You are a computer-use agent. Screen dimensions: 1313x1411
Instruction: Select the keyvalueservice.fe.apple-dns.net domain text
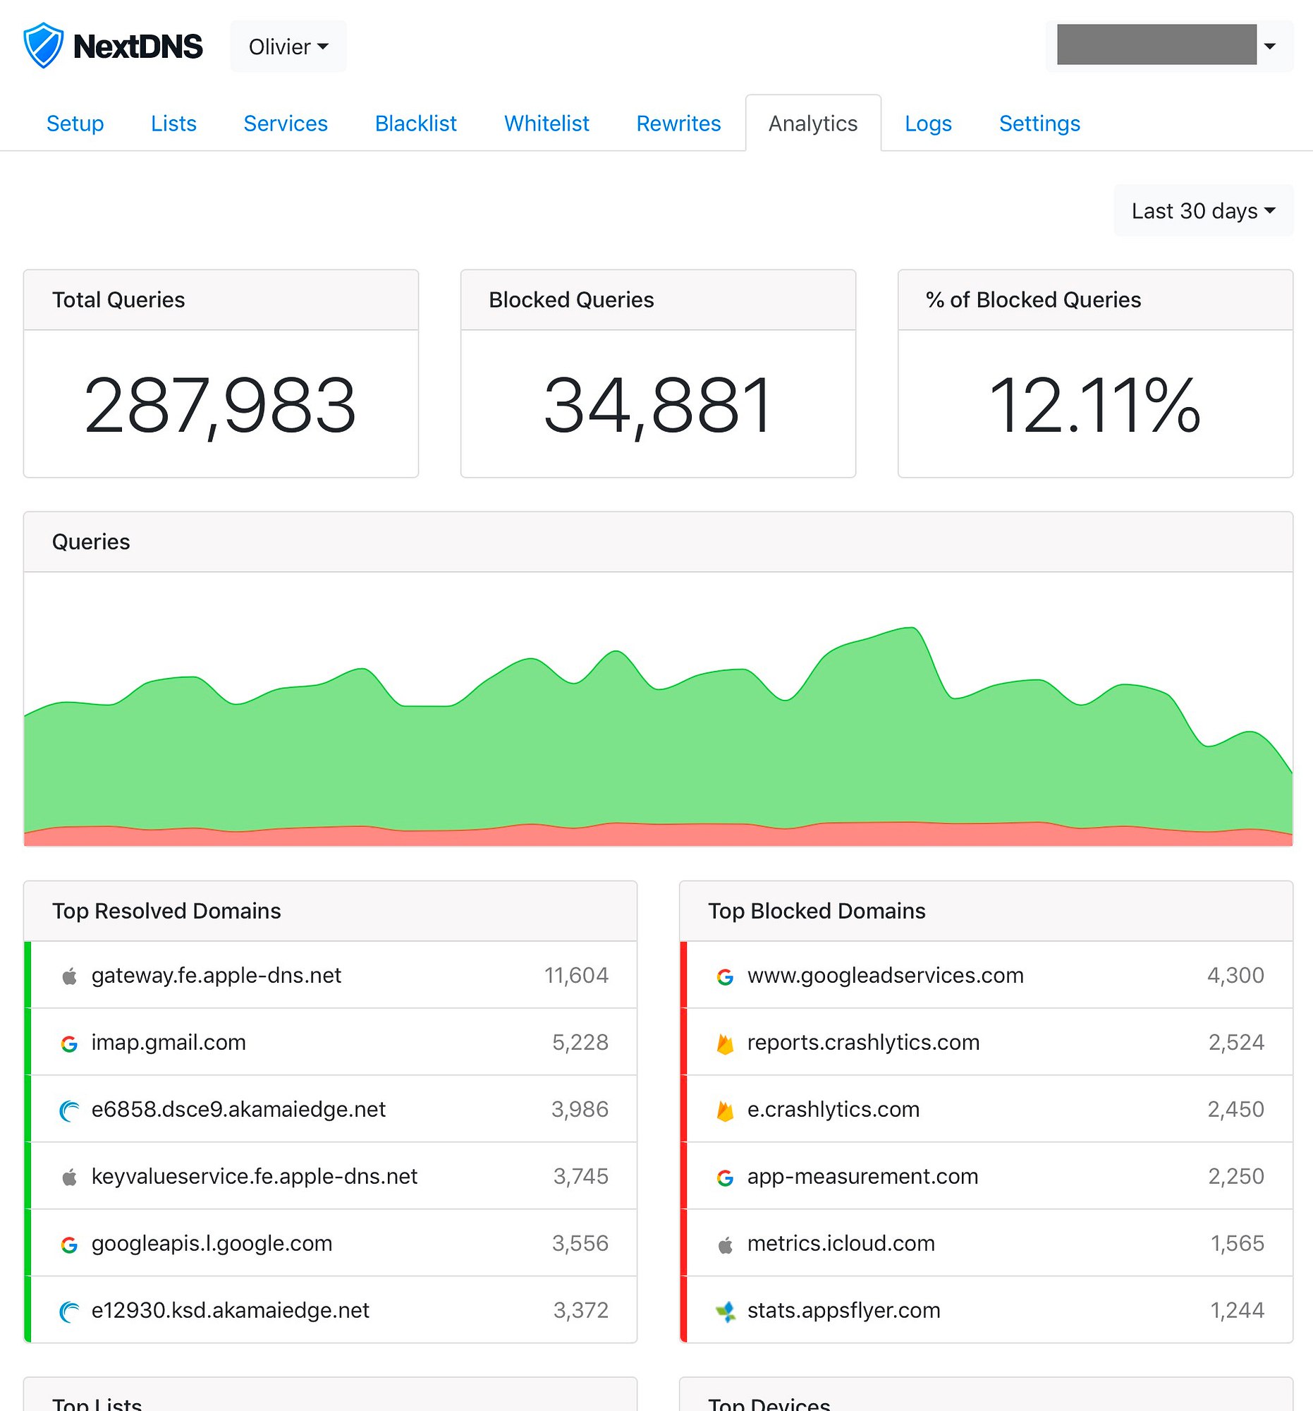click(x=254, y=1177)
